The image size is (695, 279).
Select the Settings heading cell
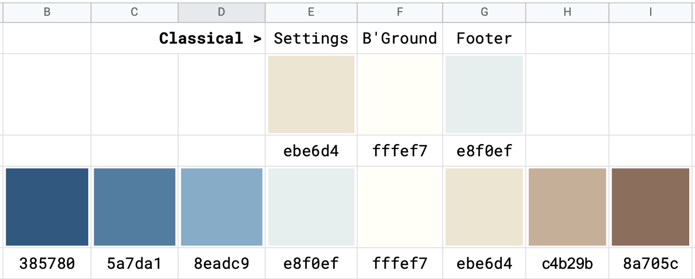[x=311, y=38]
